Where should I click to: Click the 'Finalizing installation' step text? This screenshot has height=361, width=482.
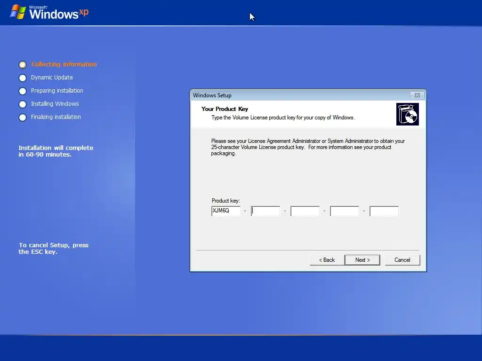56,117
